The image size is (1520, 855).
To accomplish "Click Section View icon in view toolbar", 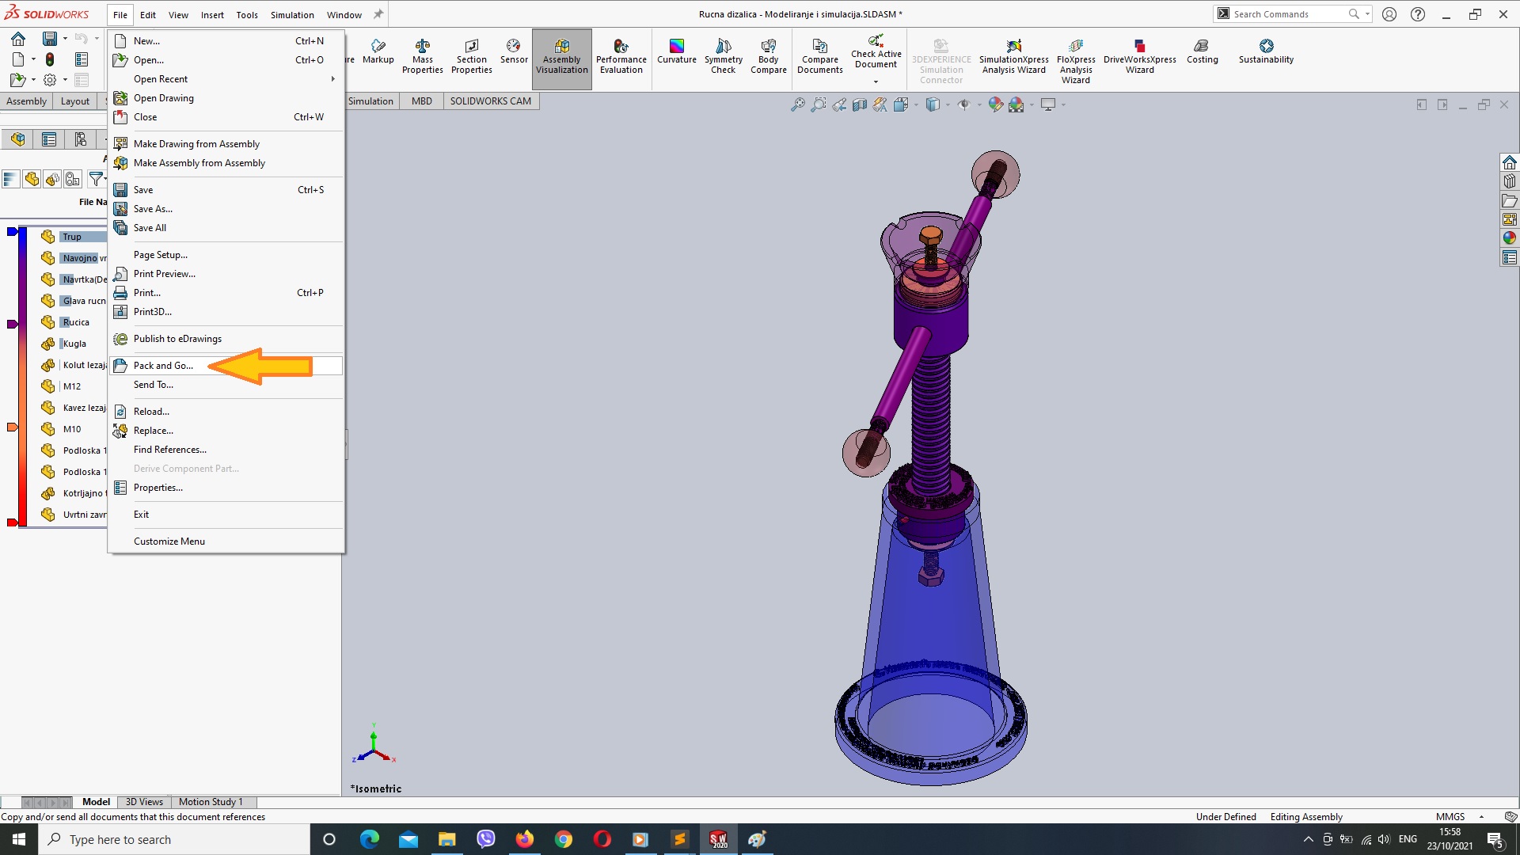I will pyautogui.click(x=859, y=104).
